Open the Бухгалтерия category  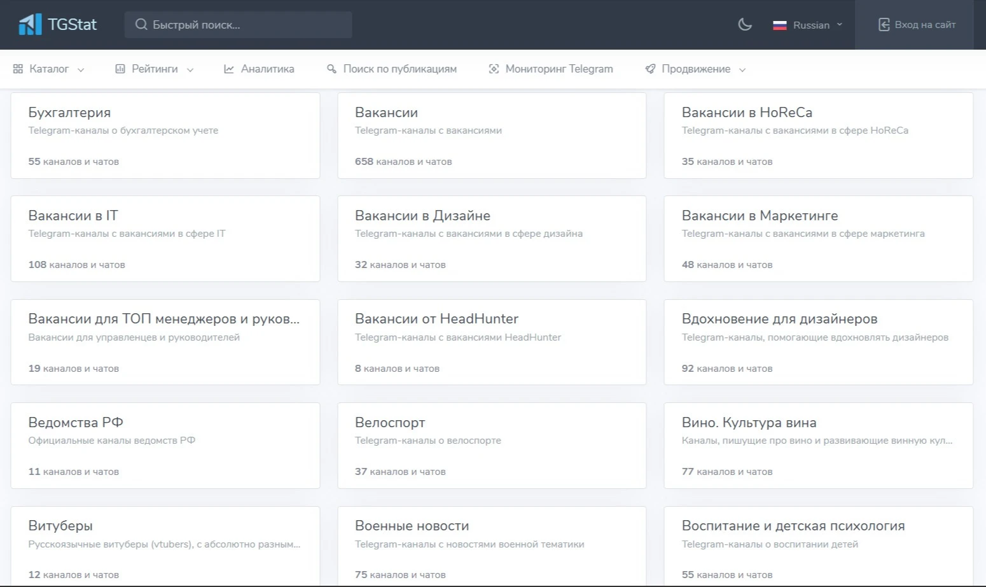pyautogui.click(x=165, y=136)
